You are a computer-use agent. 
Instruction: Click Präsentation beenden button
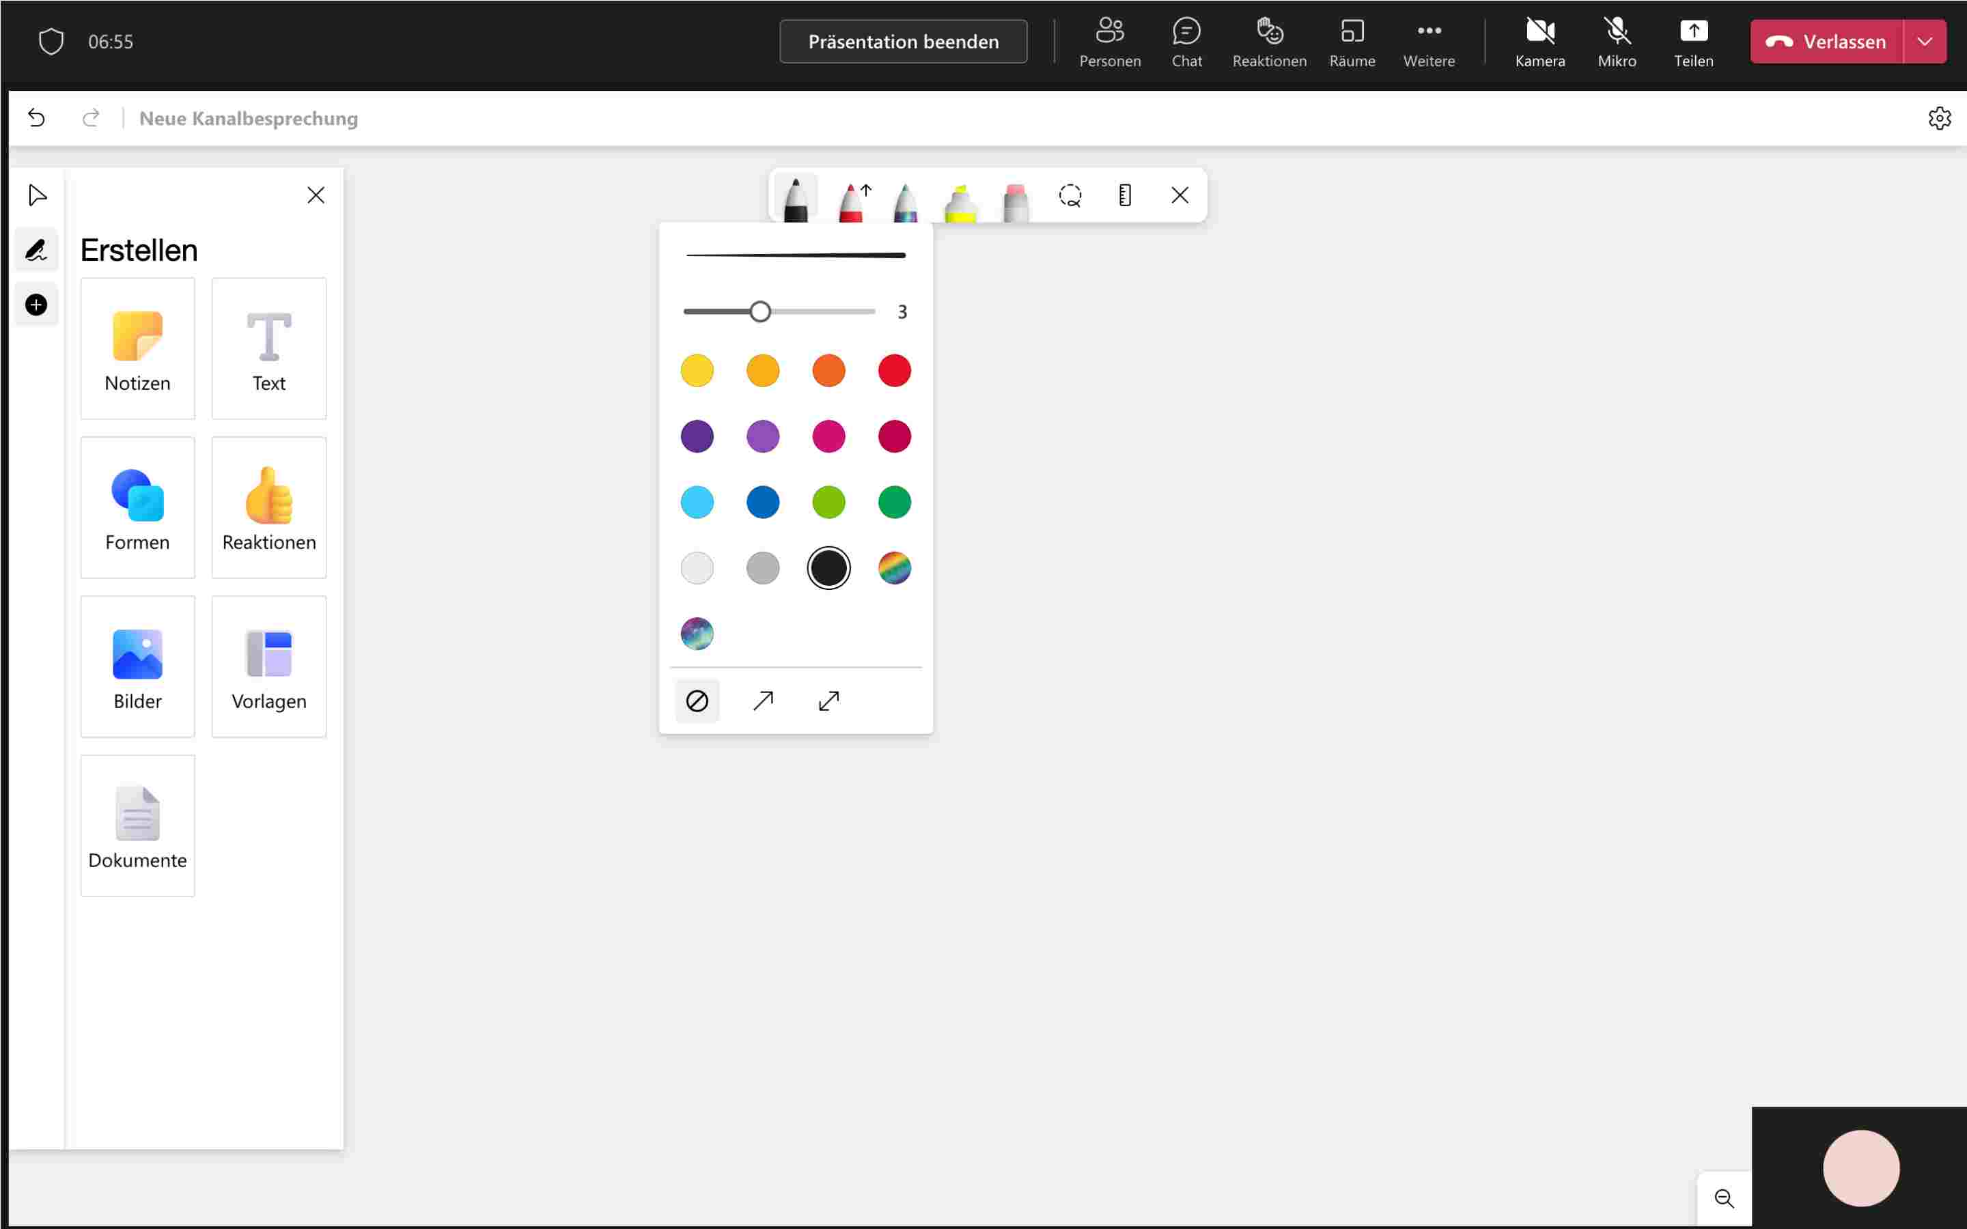[x=904, y=41]
